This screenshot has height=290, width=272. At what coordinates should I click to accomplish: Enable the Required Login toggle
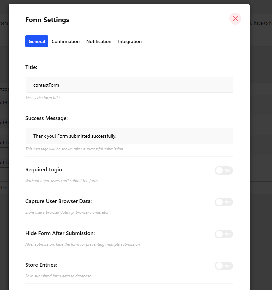(x=224, y=170)
